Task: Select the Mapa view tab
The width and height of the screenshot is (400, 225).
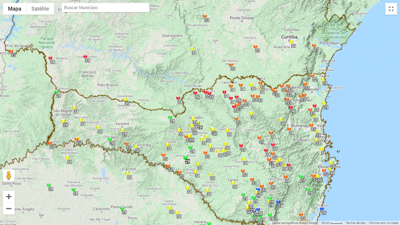Action: [15, 9]
